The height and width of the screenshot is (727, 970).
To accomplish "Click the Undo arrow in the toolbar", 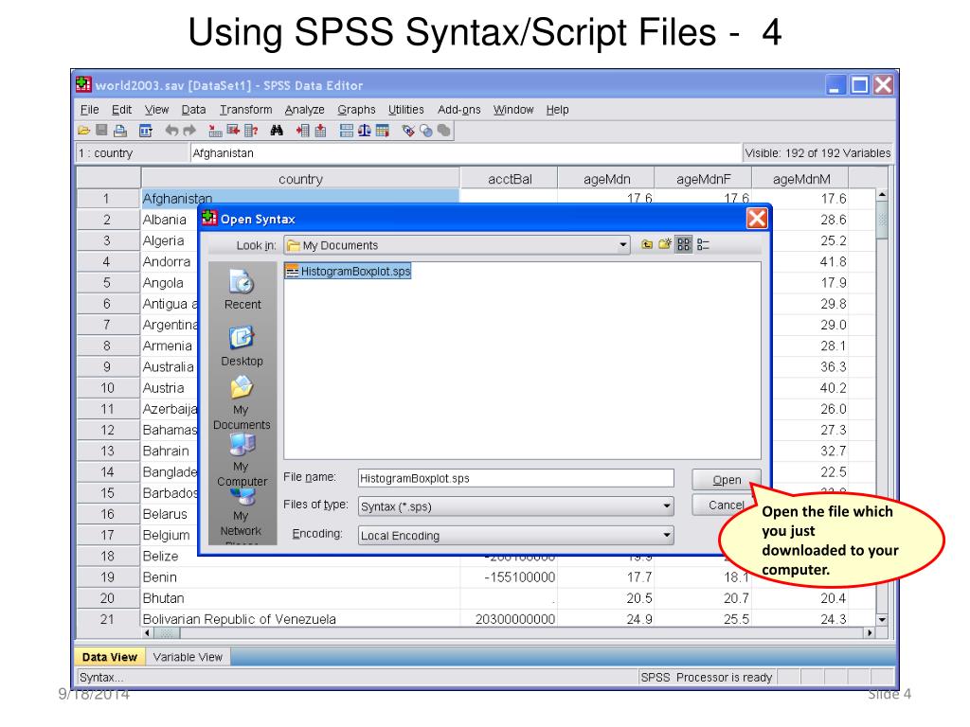I will tap(171, 131).
